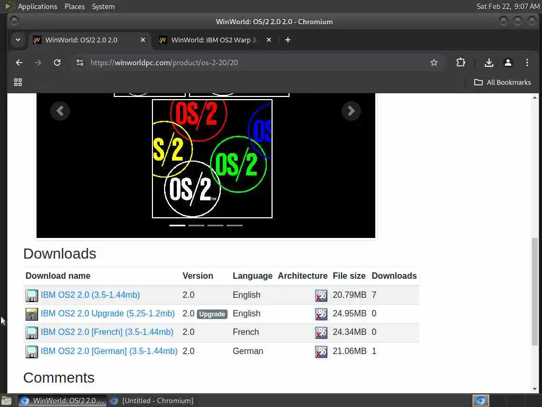
Task: Open site information icon in address bar
Action: coord(80,63)
